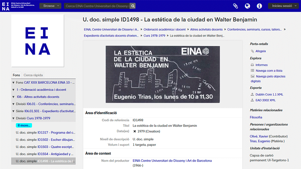Open the Filosofia subject link
The image size is (301, 169).
click(256, 117)
